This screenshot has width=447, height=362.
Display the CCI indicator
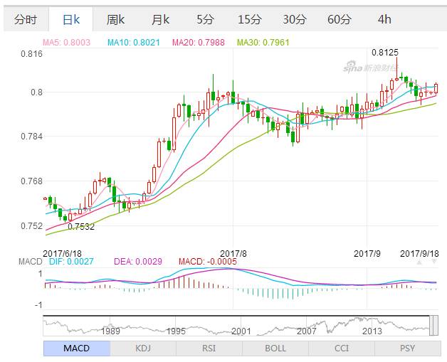[x=342, y=348]
